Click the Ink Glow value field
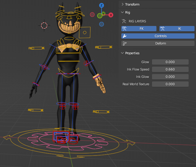Viewport: 196px width, 167px height. 170,77
